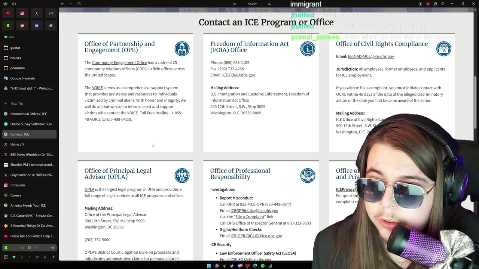Open the pinned YouTube shortcut
The width and height of the screenshot is (479, 269).
[x=8, y=13]
